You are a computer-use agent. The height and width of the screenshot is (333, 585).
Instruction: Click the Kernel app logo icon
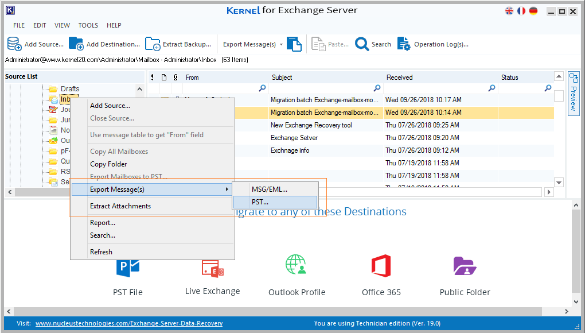(10, 10)
